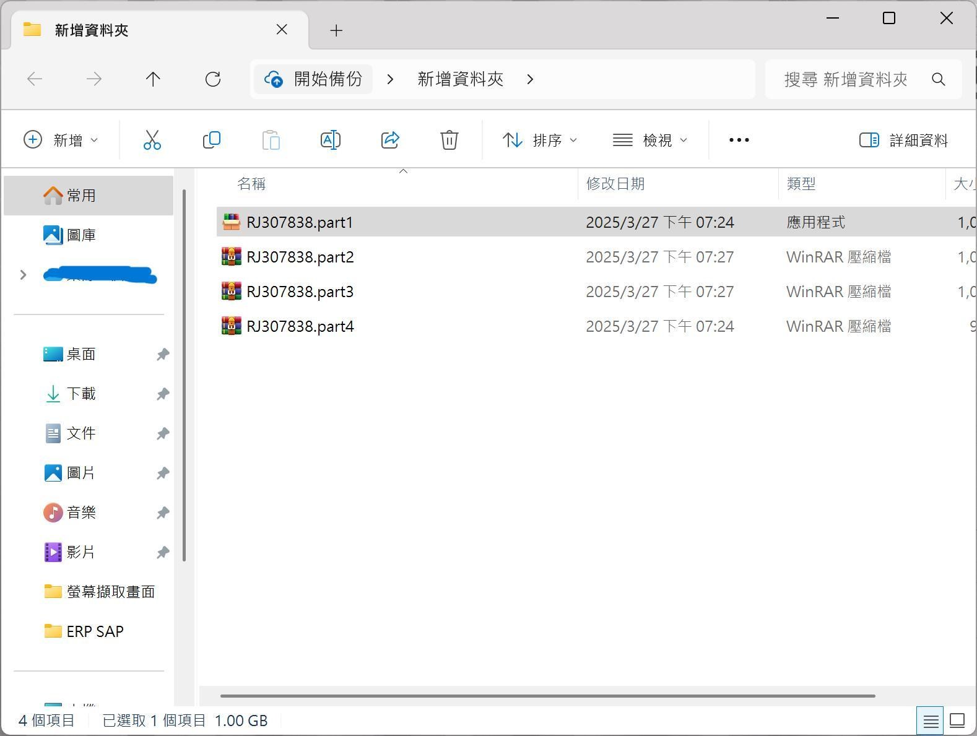This screenshot has width=977, height=736.
Task: Open the See more ellipsis menu
Action: tap(739, 141)
